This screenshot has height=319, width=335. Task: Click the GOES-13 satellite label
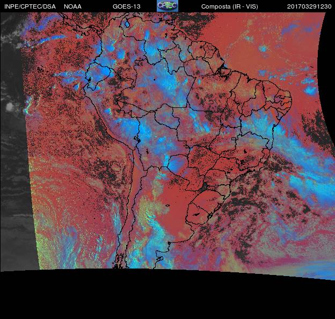pyautogui.click(x=127, y=6)
